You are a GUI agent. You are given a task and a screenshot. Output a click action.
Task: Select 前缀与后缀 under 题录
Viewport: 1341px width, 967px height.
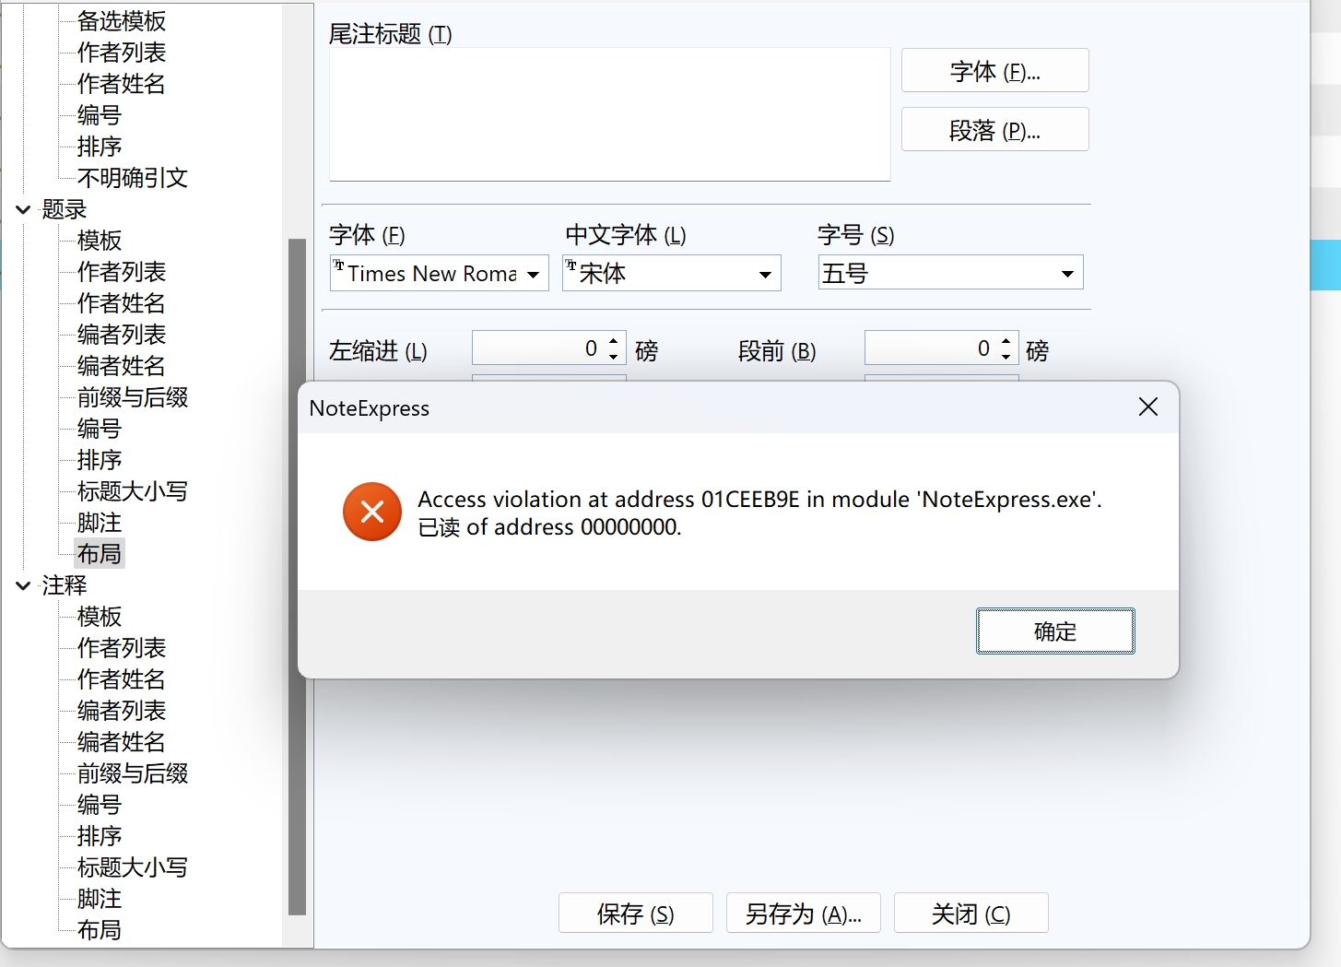coord(133,397)
